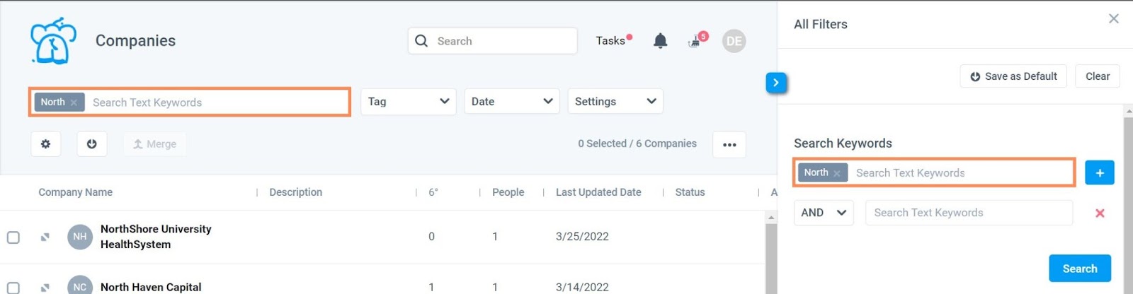This screenshot has width=1133, height=294.
Task: Sort by Status column header
Action: click(x=690, y=192)
